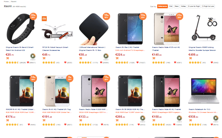Add Xiaomi Mi Max 2 to cart
Image resolution: width=222 pixels, height=138 pixels.
point(117,58)
